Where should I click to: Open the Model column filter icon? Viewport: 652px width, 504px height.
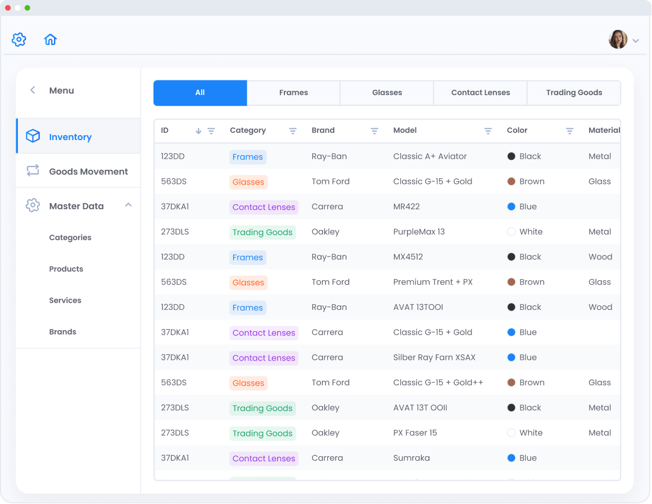(x=488, y=131)
